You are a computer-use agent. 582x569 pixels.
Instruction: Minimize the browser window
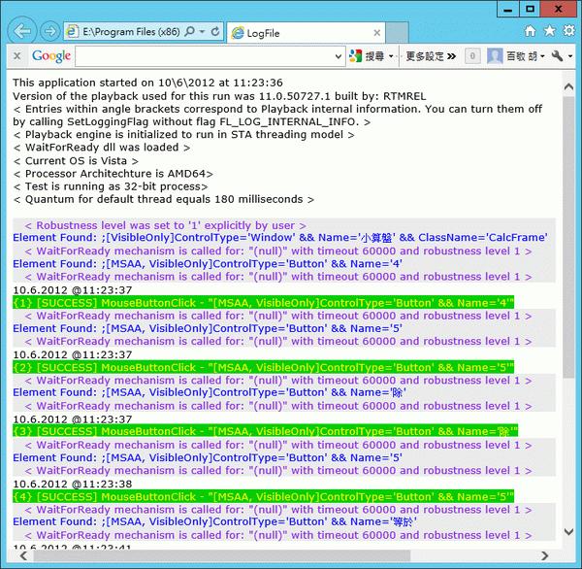(x=507, y=10)
